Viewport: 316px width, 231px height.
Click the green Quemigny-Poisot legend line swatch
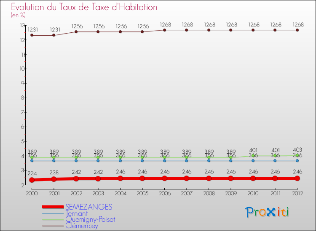(53, 220)
